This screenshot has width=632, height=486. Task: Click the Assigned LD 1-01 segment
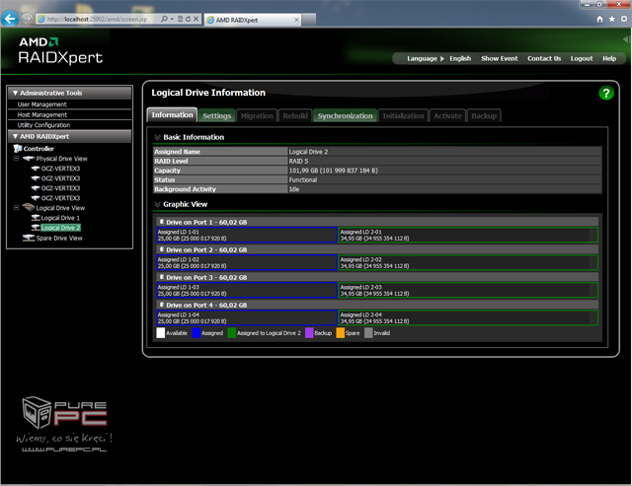pos(247,235)
